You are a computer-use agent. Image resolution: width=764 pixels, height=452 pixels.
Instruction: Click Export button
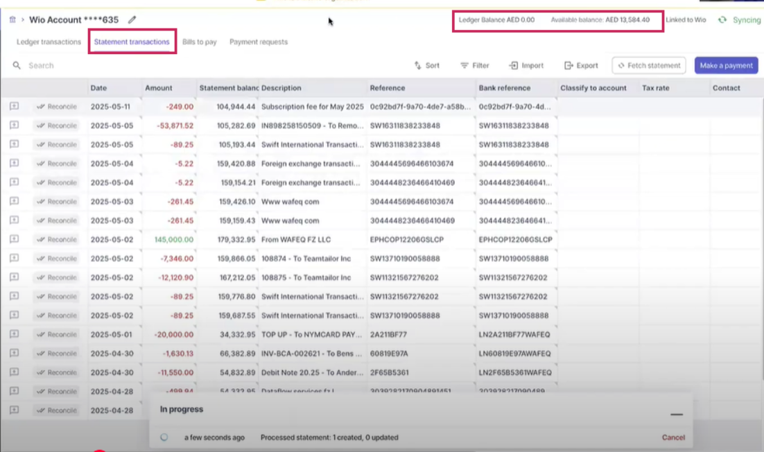[581, 65]
